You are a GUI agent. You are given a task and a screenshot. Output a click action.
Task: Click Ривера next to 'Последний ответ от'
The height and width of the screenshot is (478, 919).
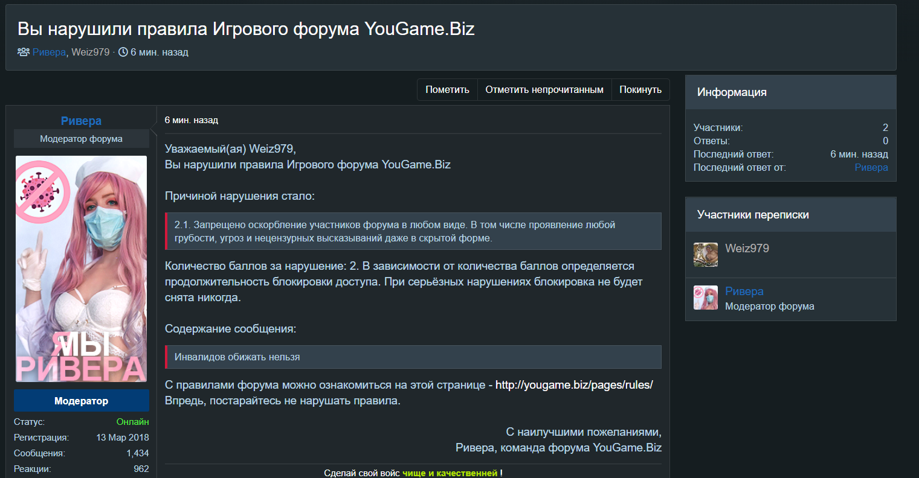click(x=871, y=167)
